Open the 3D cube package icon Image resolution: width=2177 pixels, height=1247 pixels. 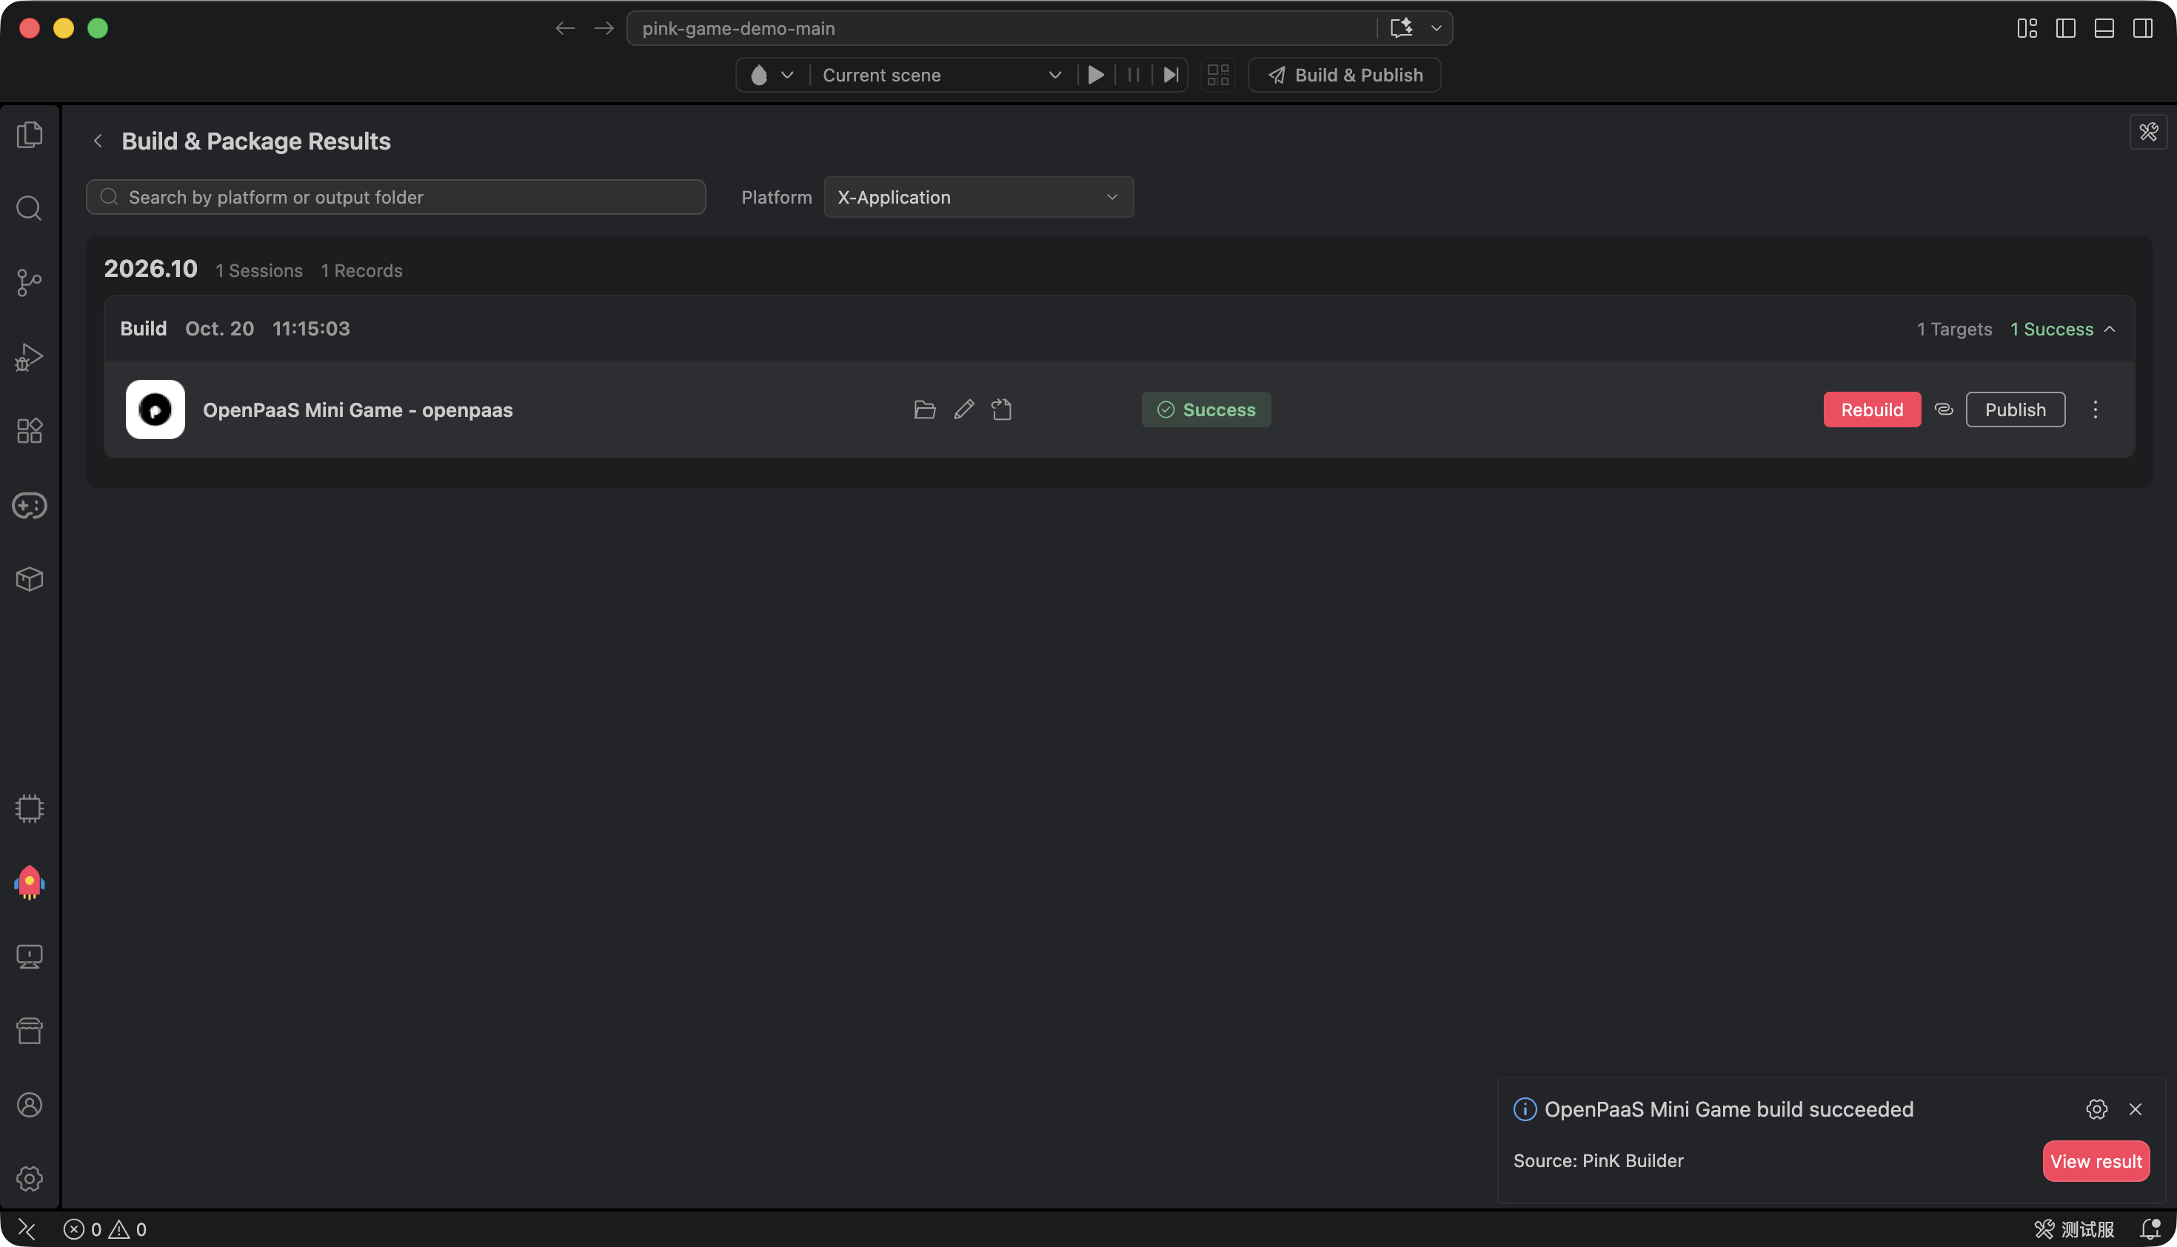pyautogui.click(x=29, y=580)
